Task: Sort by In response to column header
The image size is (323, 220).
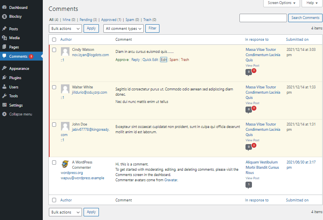Action: (x=257, y=39)
